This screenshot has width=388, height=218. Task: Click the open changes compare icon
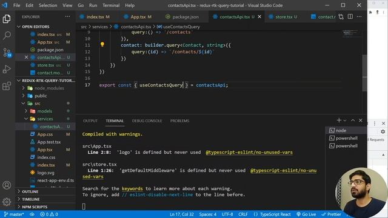pyautogui.click(x=341, y=17)
